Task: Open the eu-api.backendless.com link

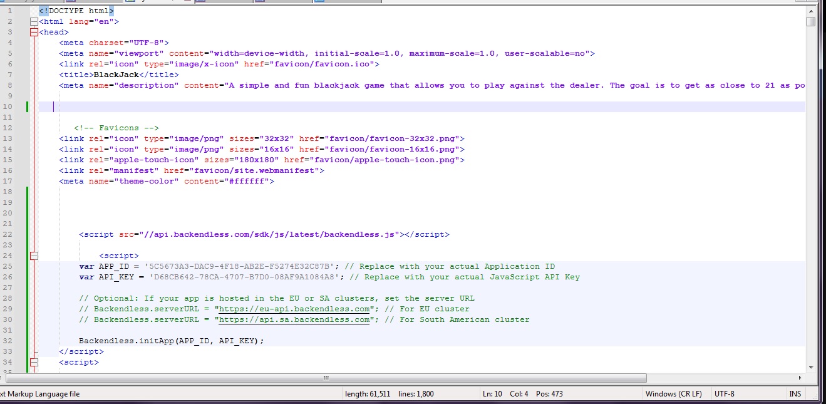Action: tap(294, 309)
